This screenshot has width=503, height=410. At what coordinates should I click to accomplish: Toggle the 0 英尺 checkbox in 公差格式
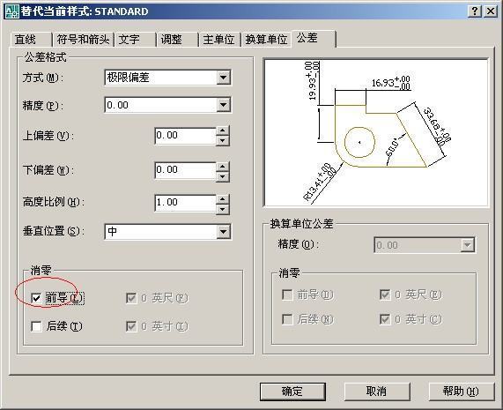131,298
